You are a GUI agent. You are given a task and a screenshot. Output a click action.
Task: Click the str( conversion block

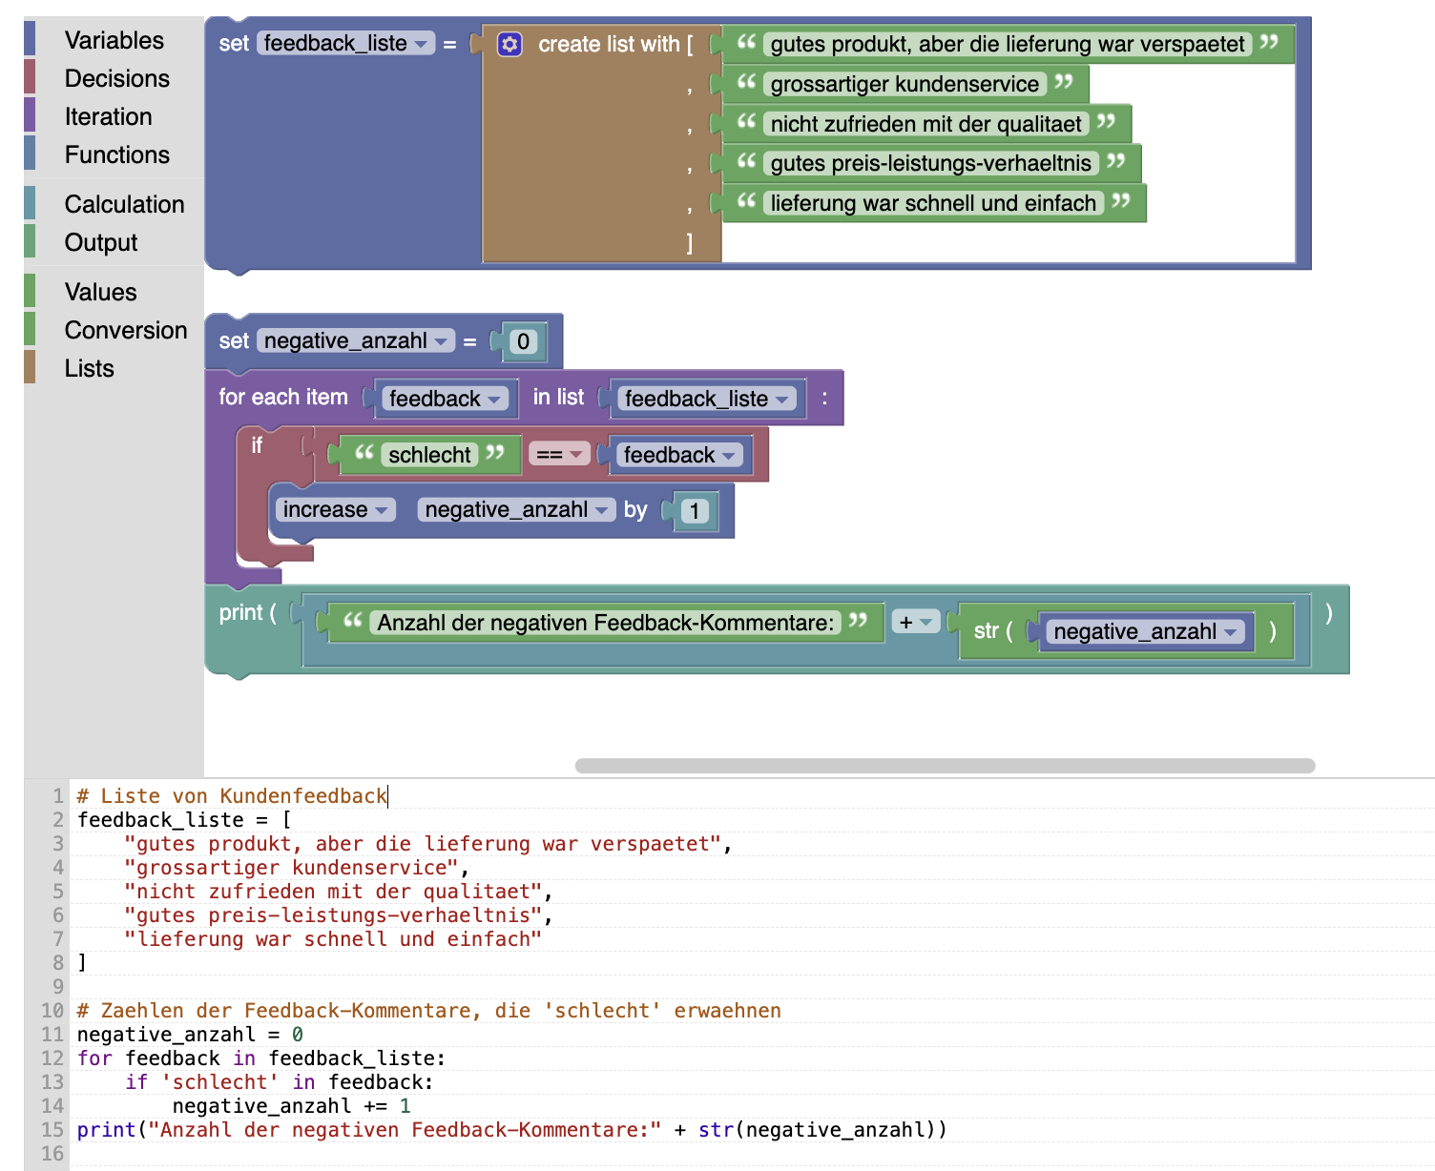991,631
